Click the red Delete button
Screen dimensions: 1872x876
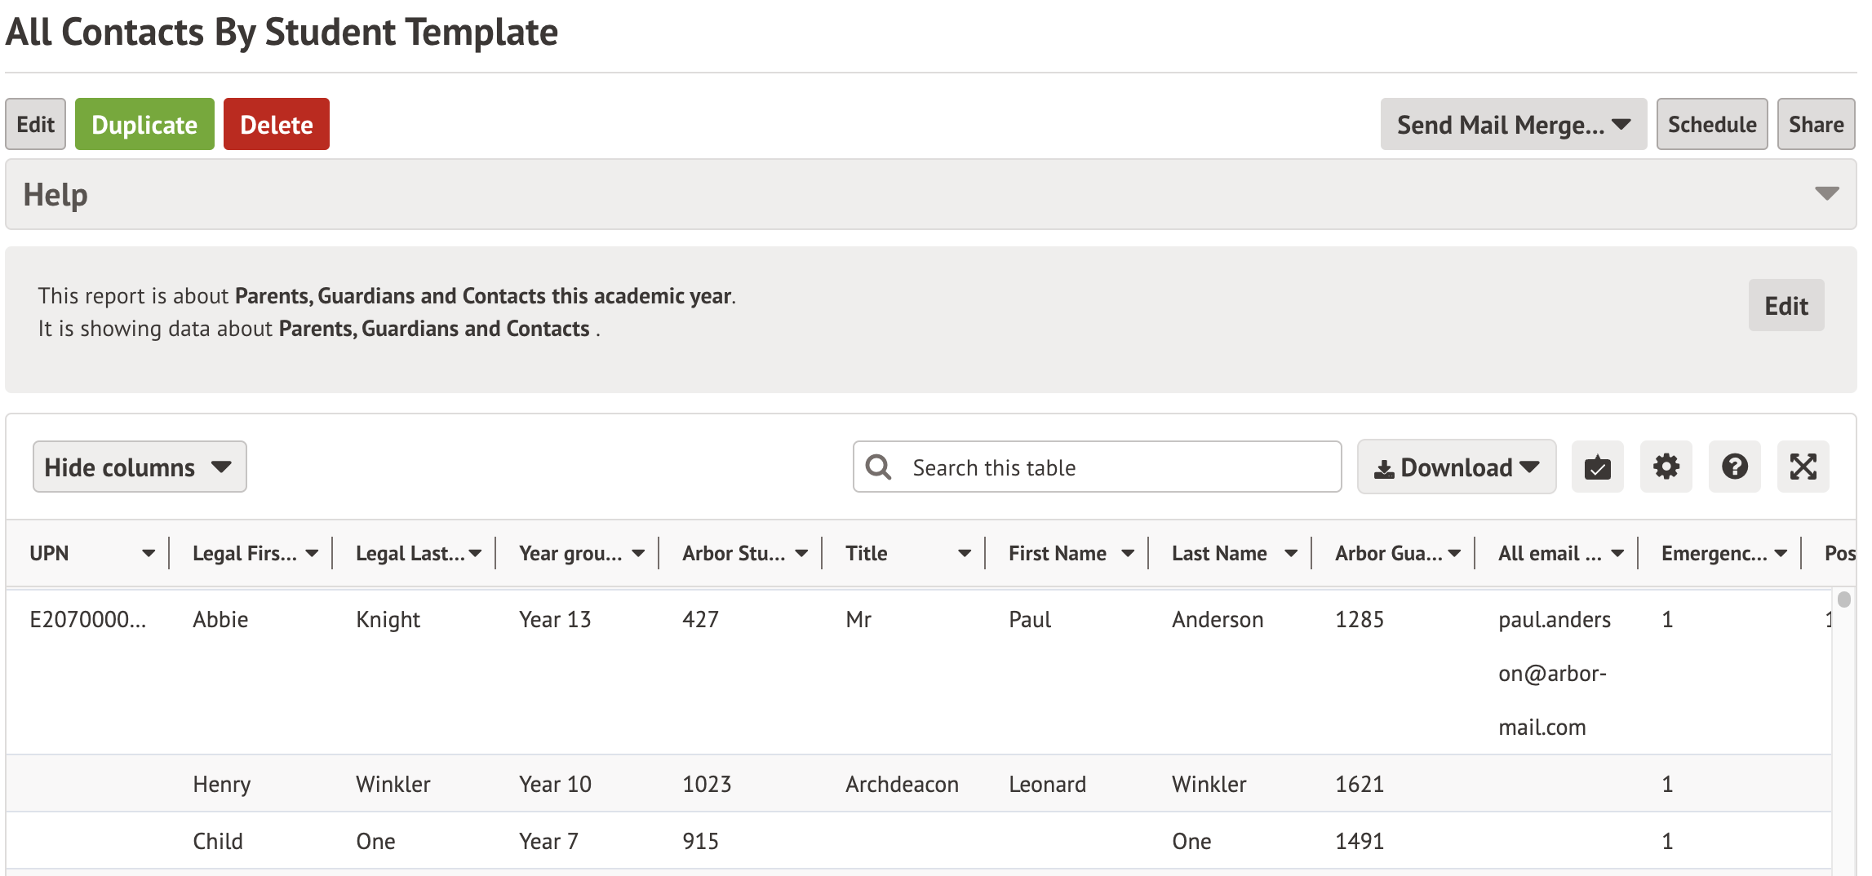(276, 125)
